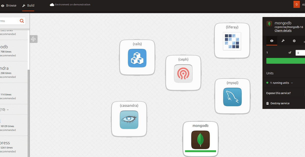Click the mongodb title in inspector header
The image size is (305, 157).
click(283, 23)
